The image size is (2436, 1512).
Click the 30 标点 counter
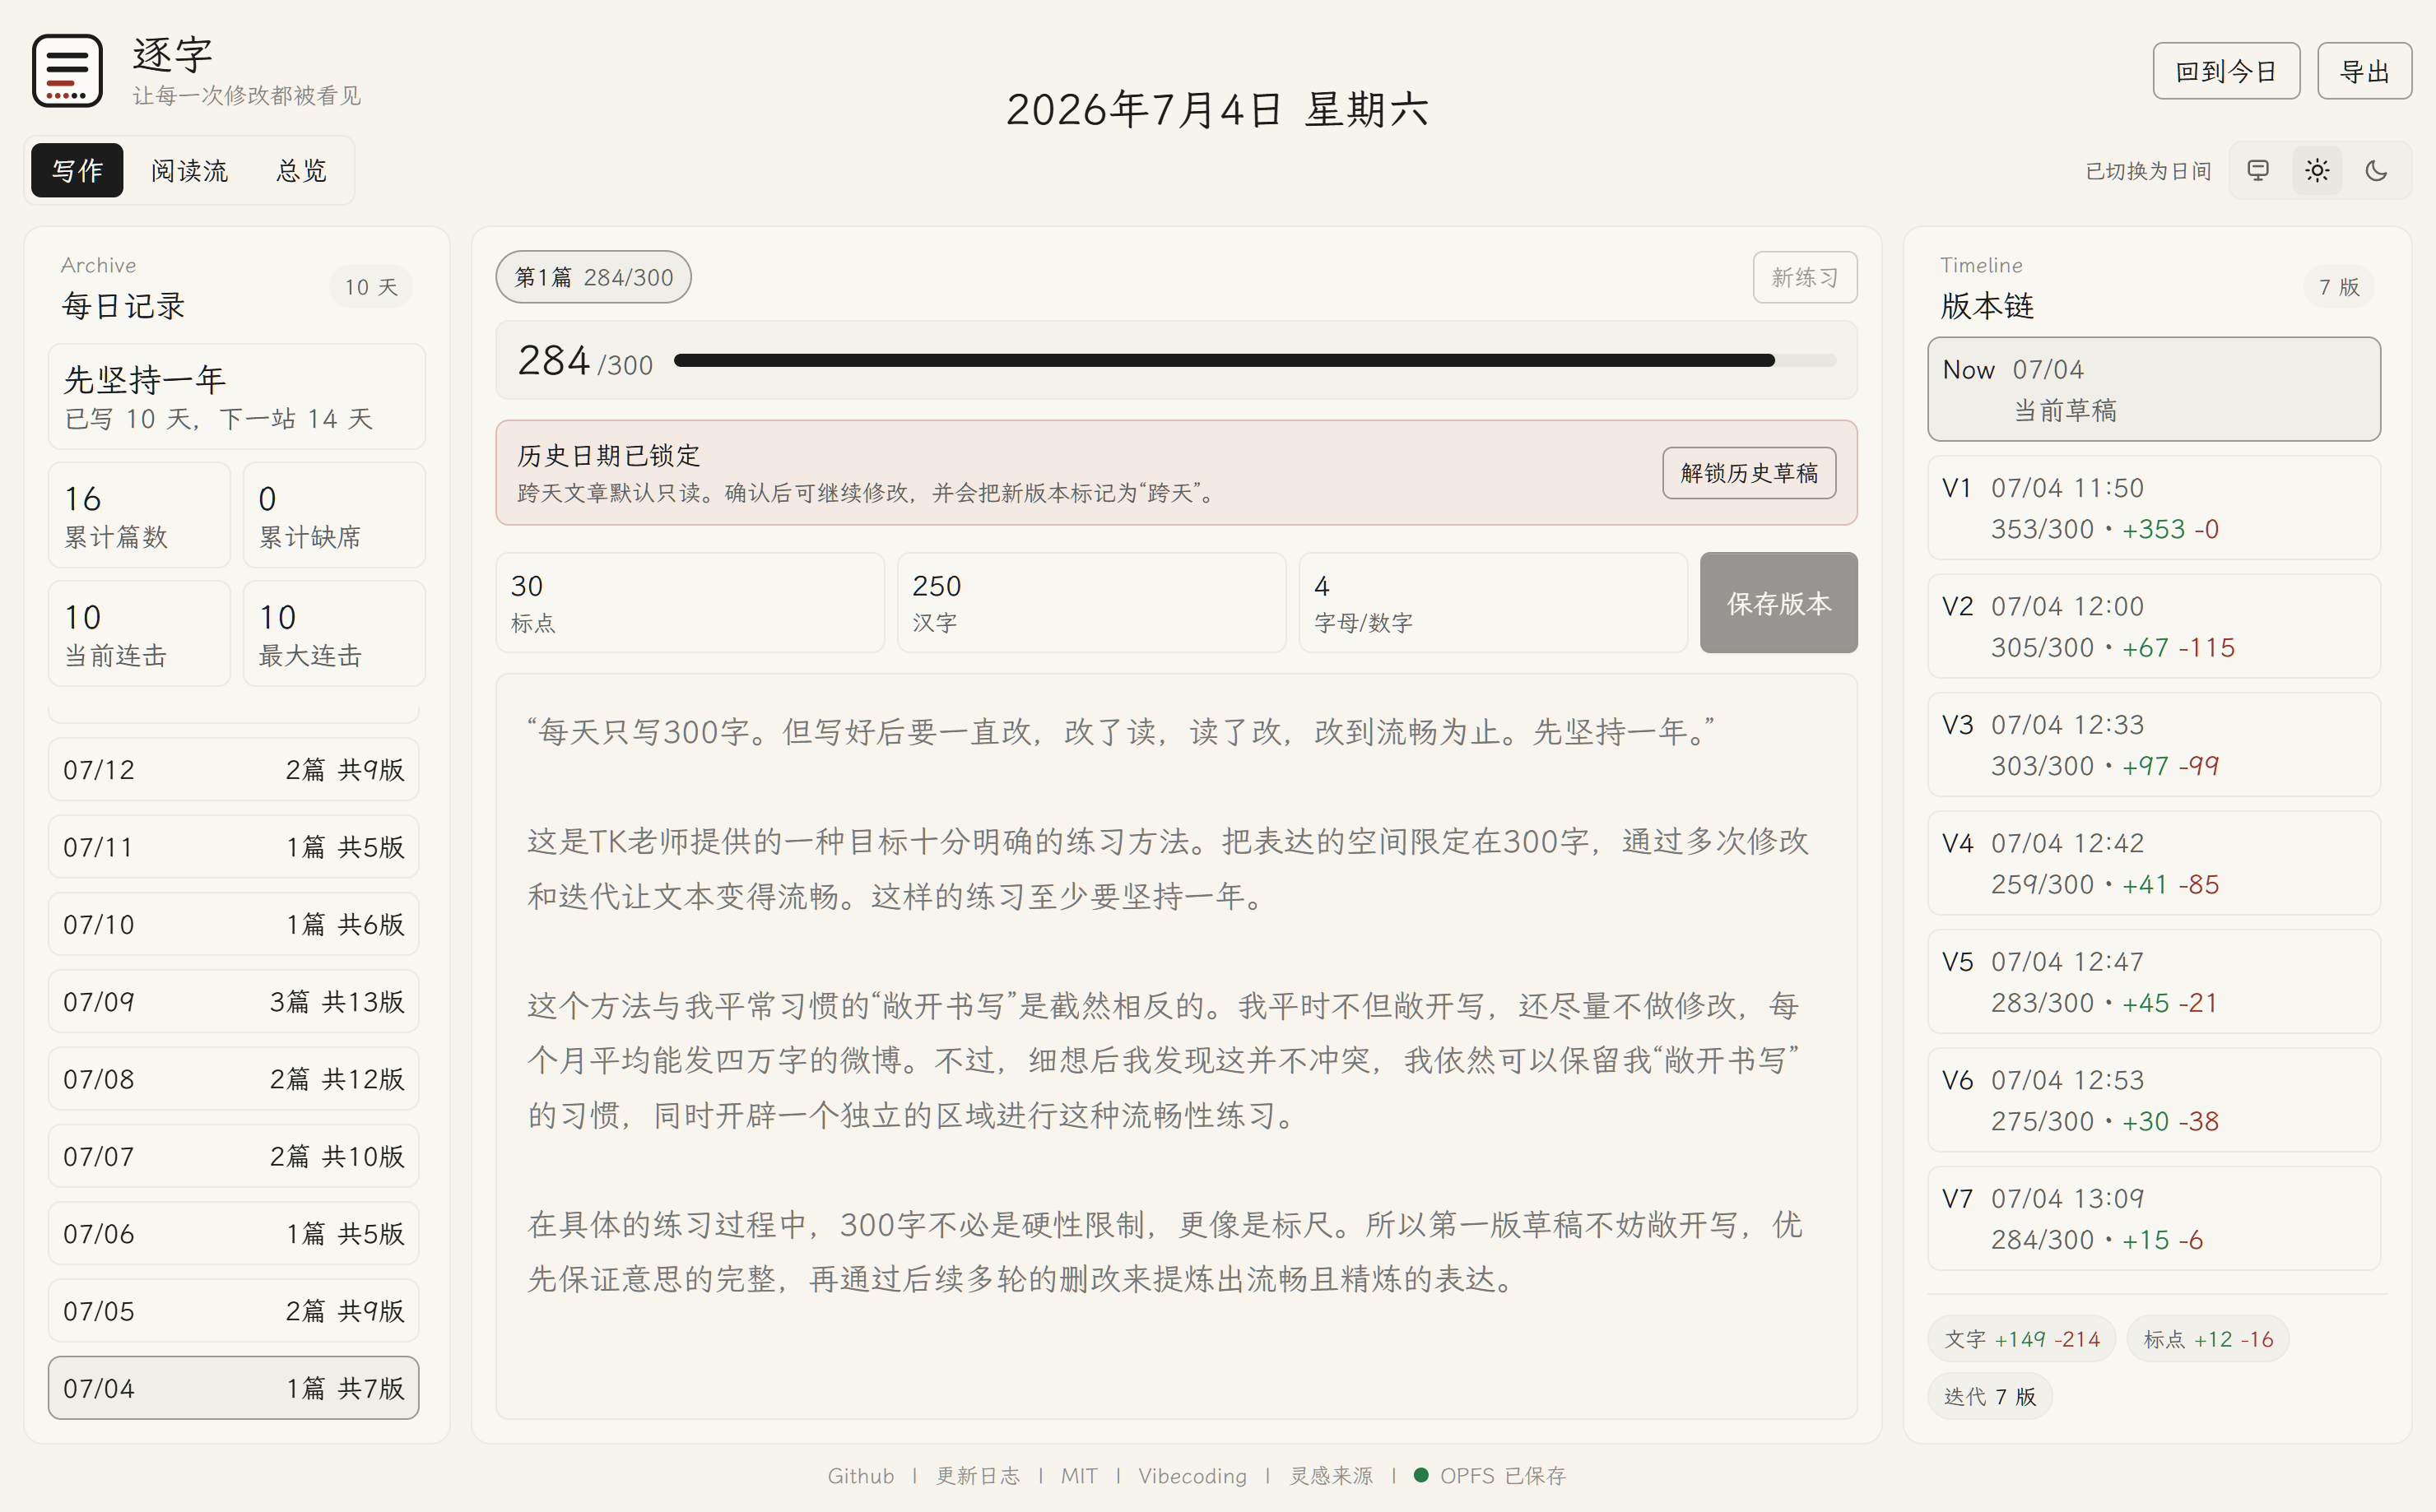(x=690, y=602)
